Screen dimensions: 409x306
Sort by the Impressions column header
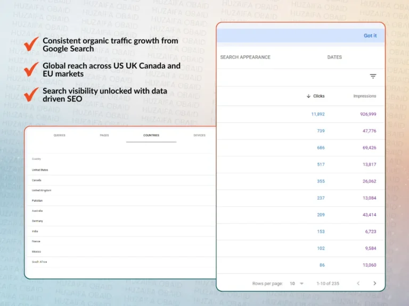(x=364, y=96)
